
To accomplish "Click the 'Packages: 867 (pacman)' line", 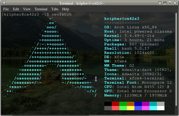I will (132, 44).
